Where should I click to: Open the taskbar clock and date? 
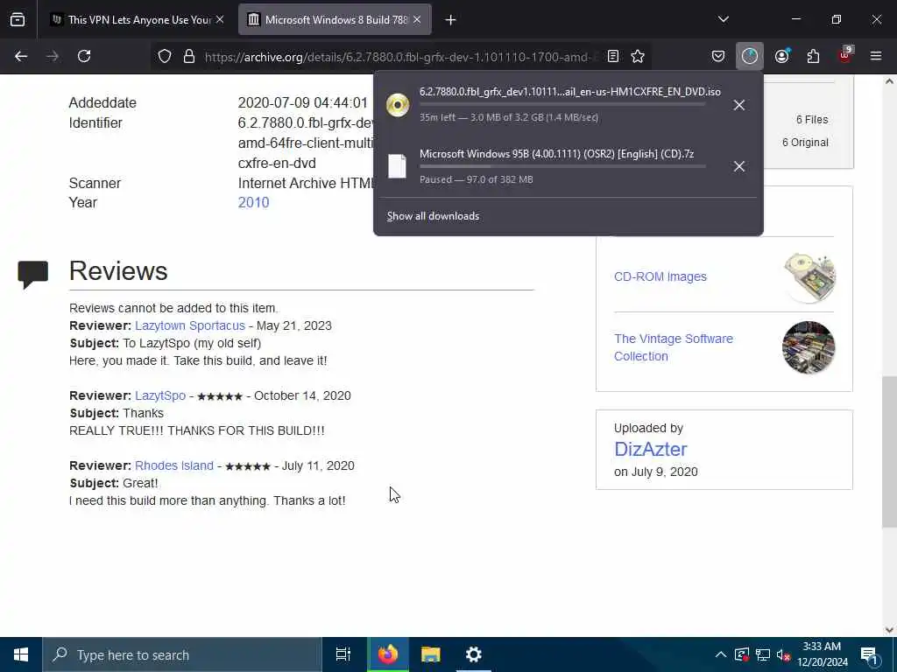[x=822, y=654]
